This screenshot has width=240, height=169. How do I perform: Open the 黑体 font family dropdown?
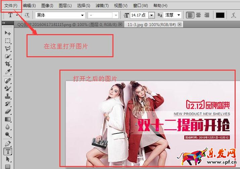(x=82, y=15)
